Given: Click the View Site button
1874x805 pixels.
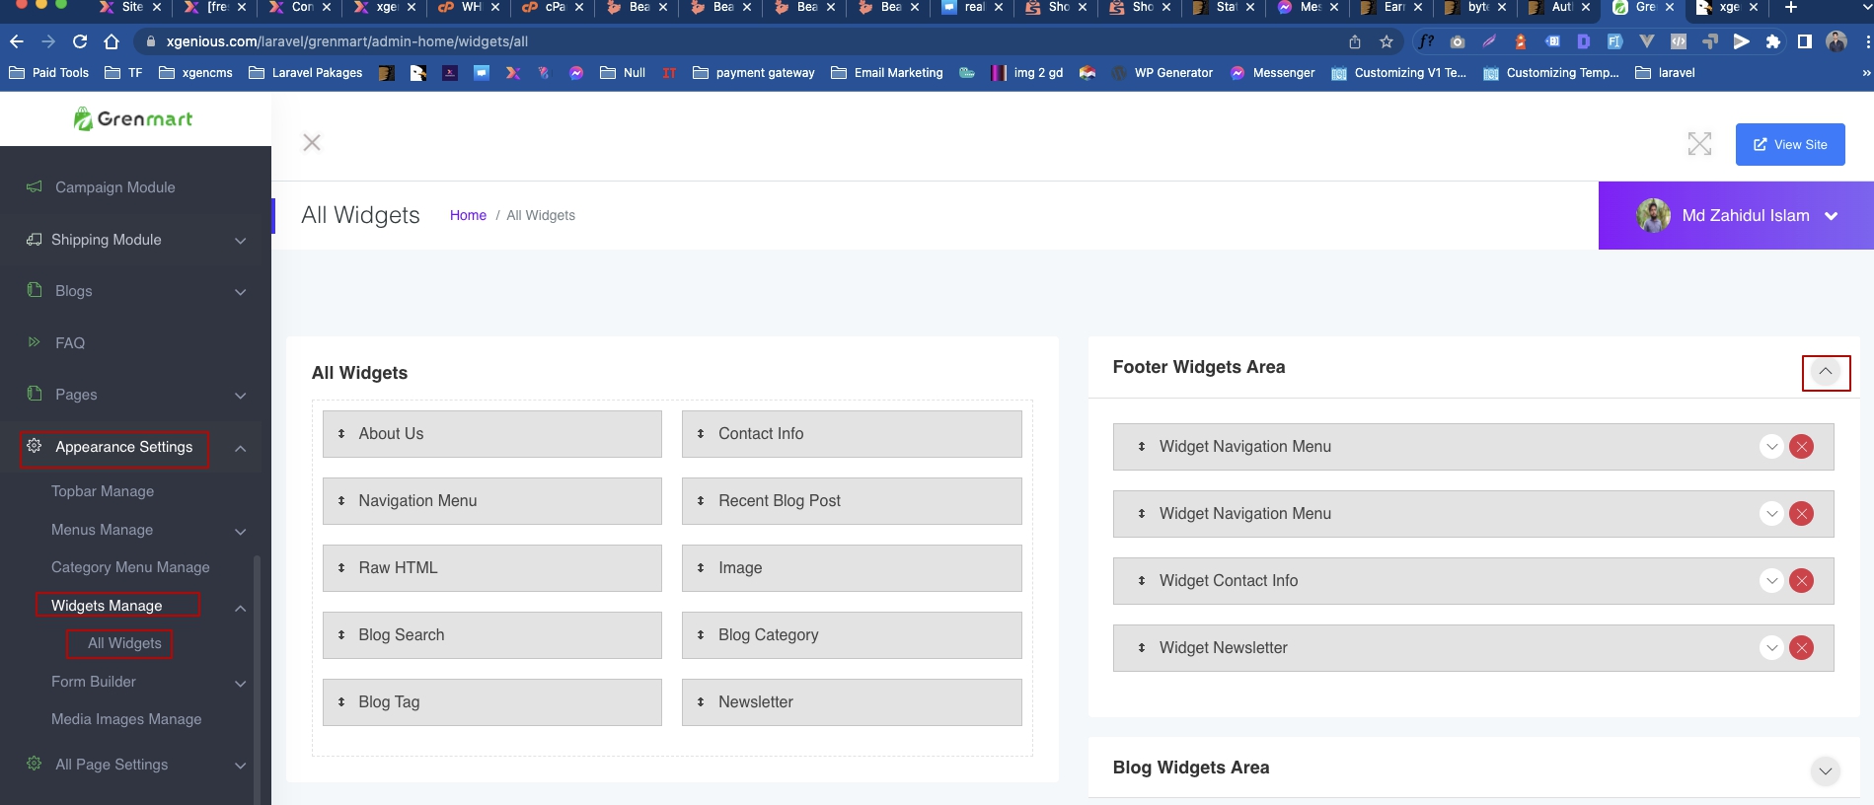Looking at the screenshot, I should [x=1789, y=144].
